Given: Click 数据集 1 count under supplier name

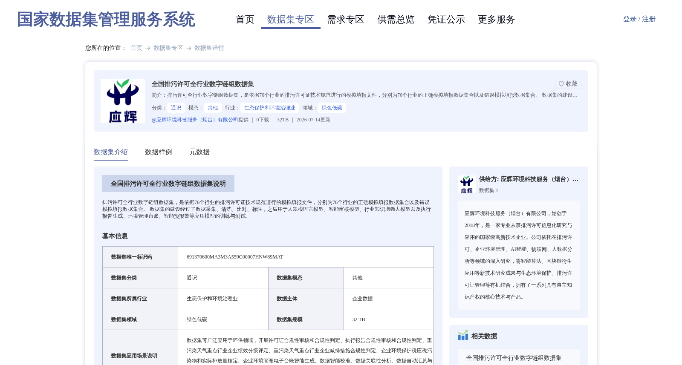Looking at the screenshot, I should coord(488,190).
